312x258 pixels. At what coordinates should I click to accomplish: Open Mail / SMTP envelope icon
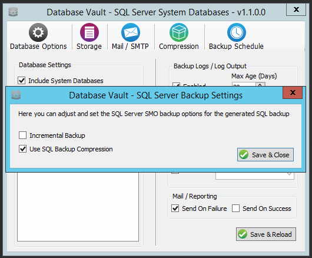131,32
